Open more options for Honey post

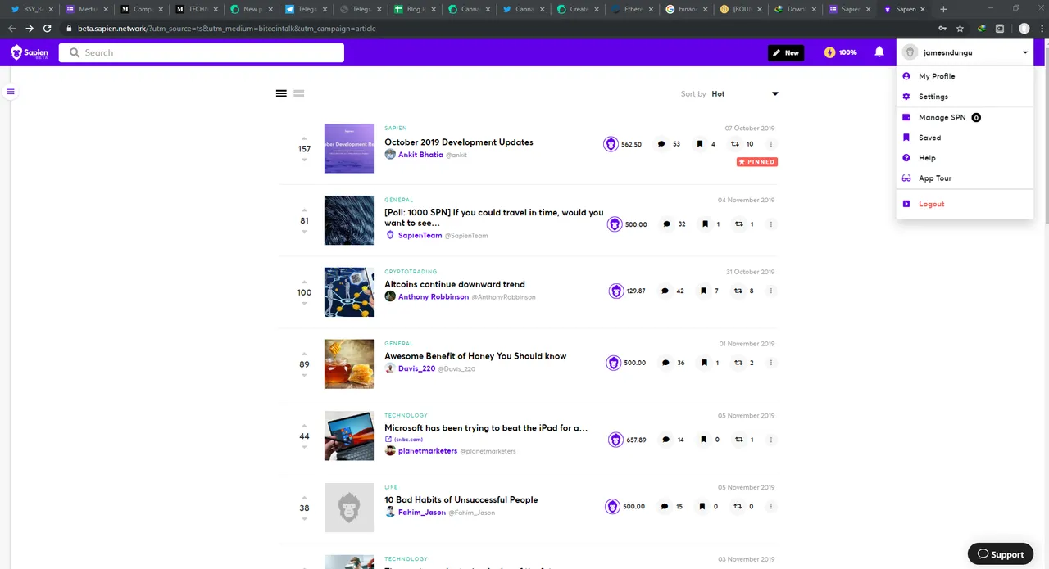click(771, 363)
